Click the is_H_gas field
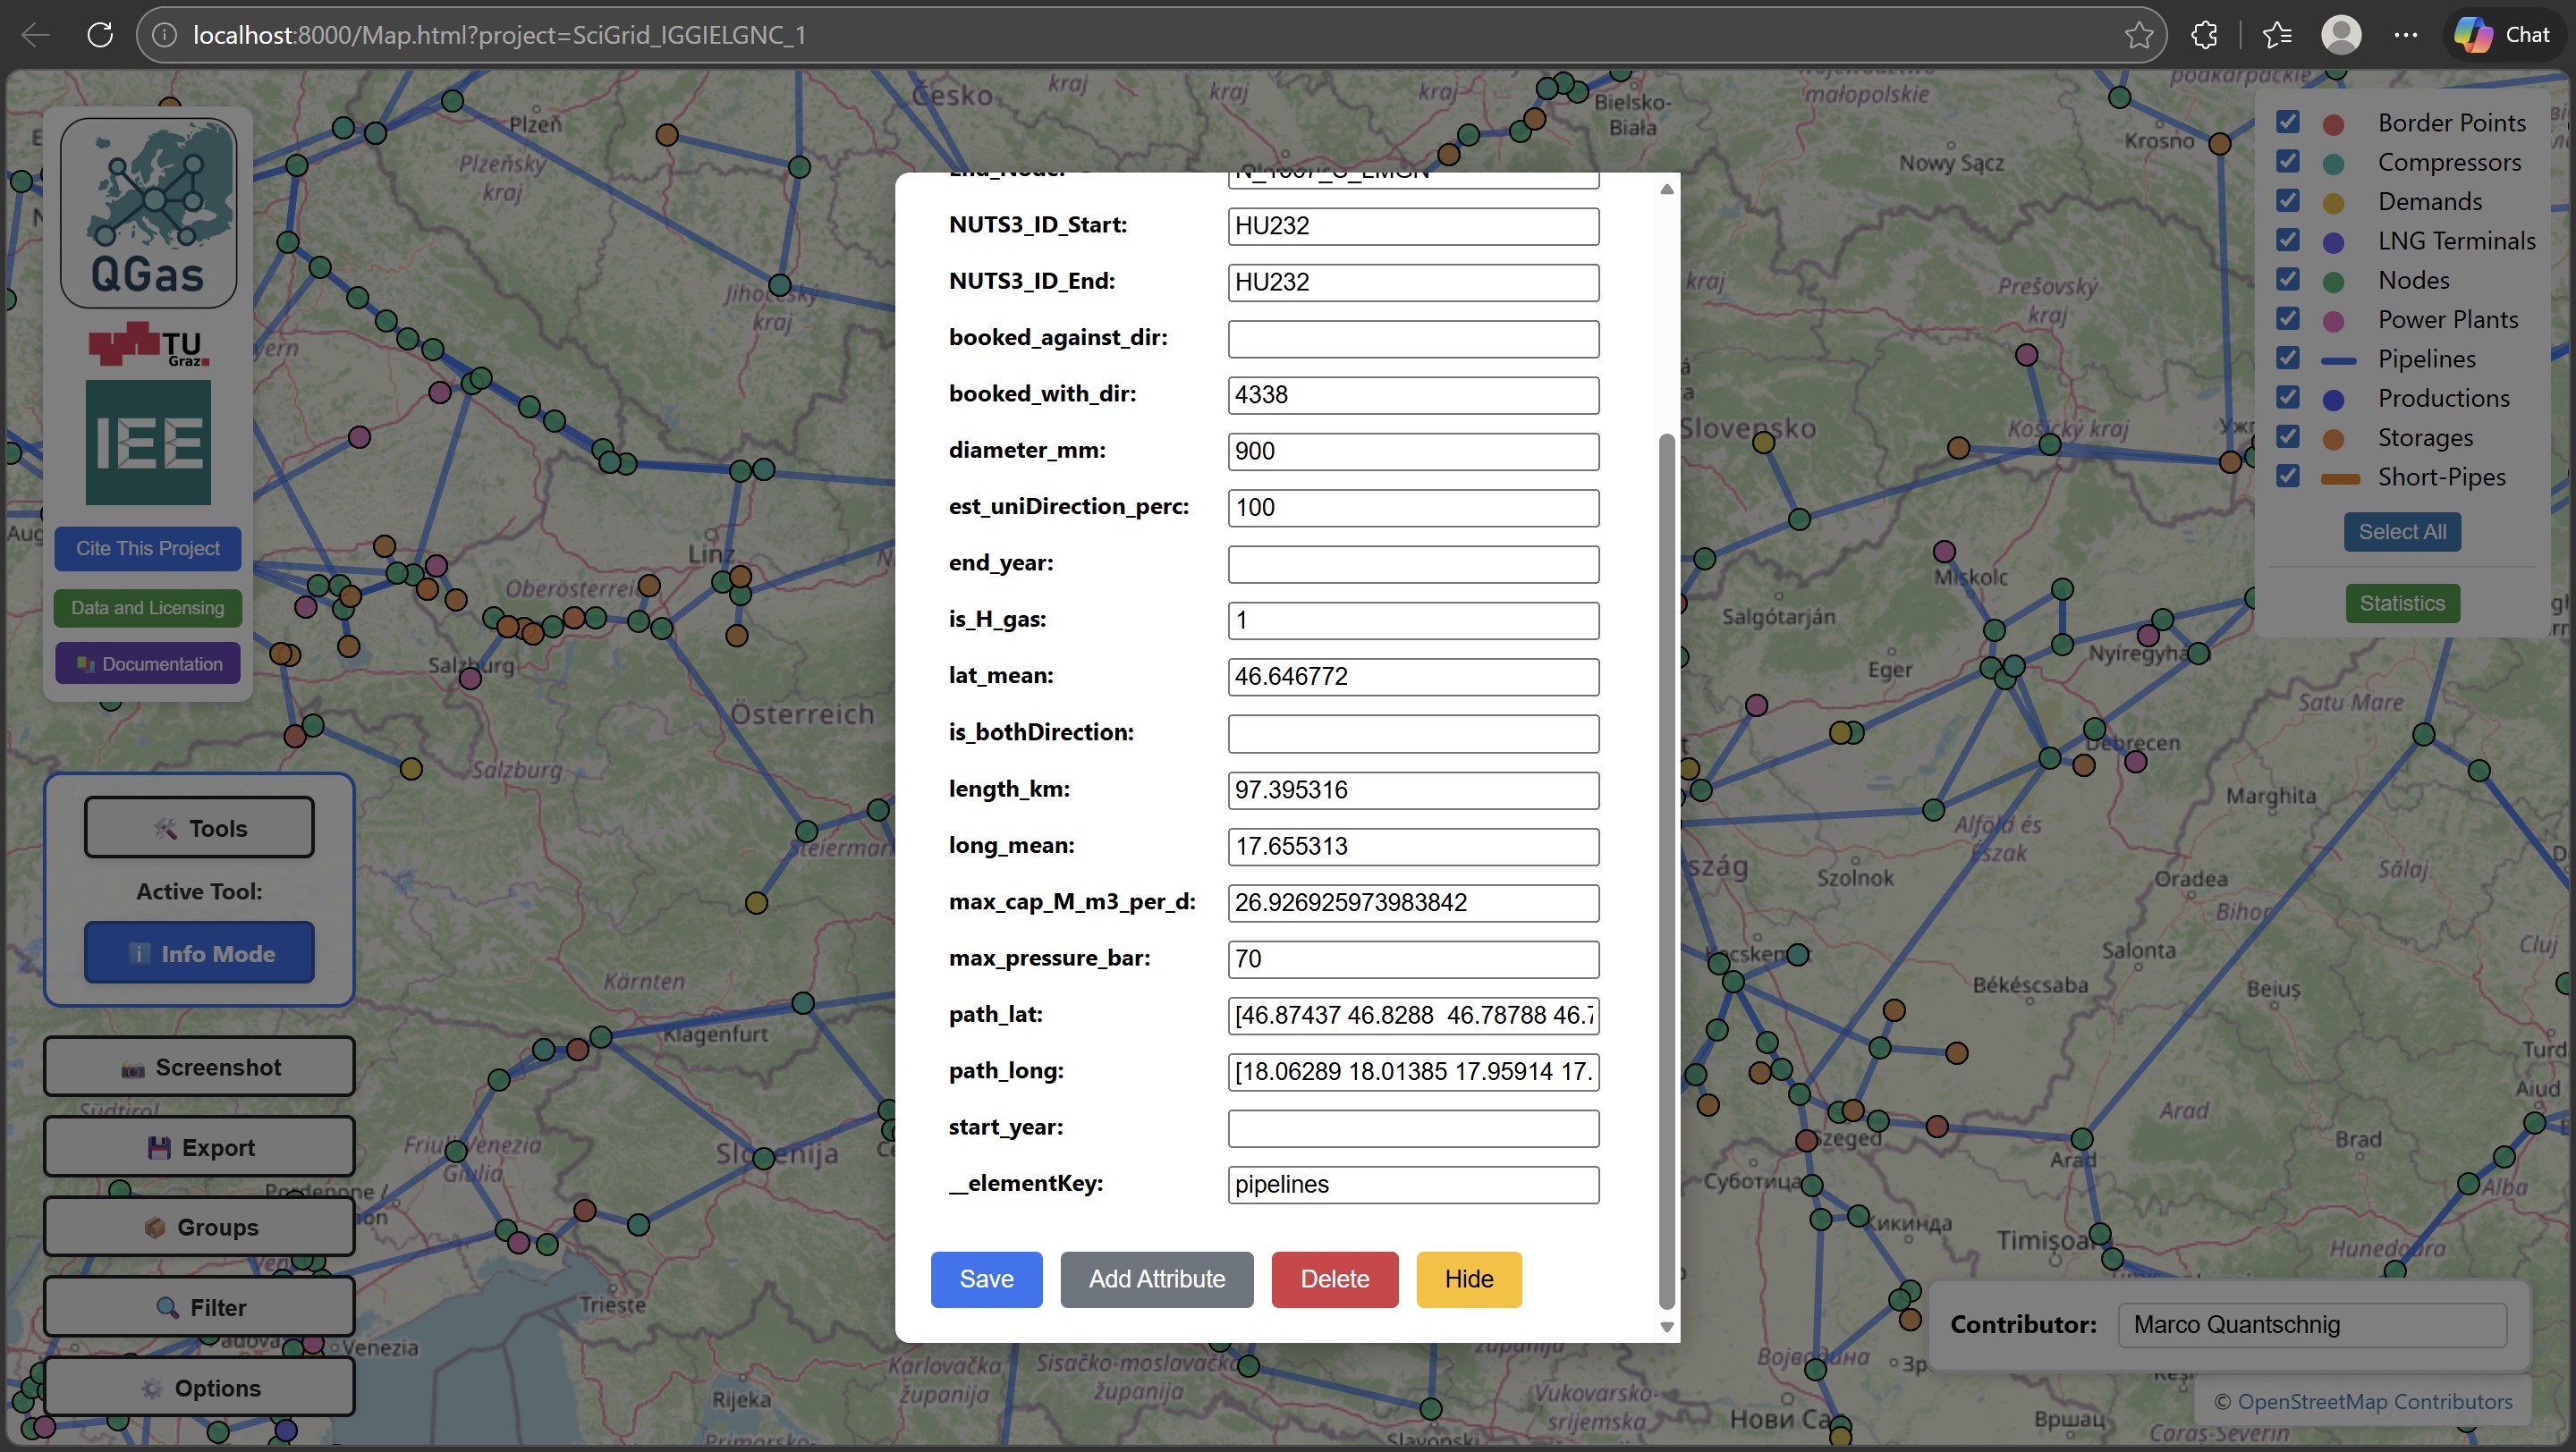Viewport: 2576px width, 1452px height. click(x=1413, y=620)
